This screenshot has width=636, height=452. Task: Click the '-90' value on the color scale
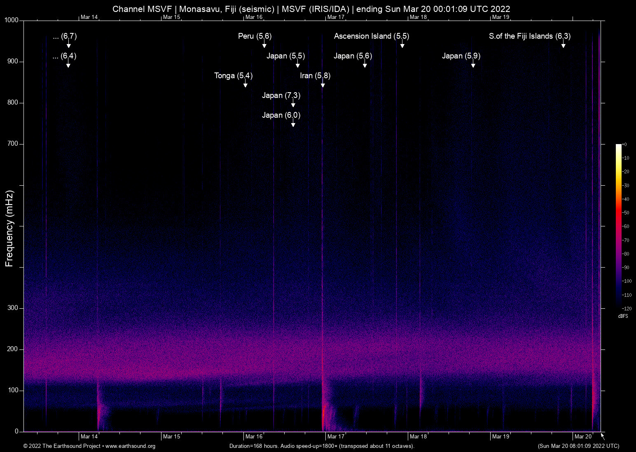pos(626,268)
